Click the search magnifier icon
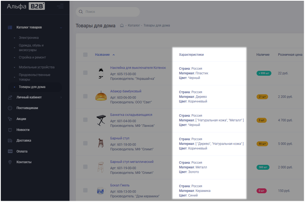The image size is (305, 202). (81, 12)
